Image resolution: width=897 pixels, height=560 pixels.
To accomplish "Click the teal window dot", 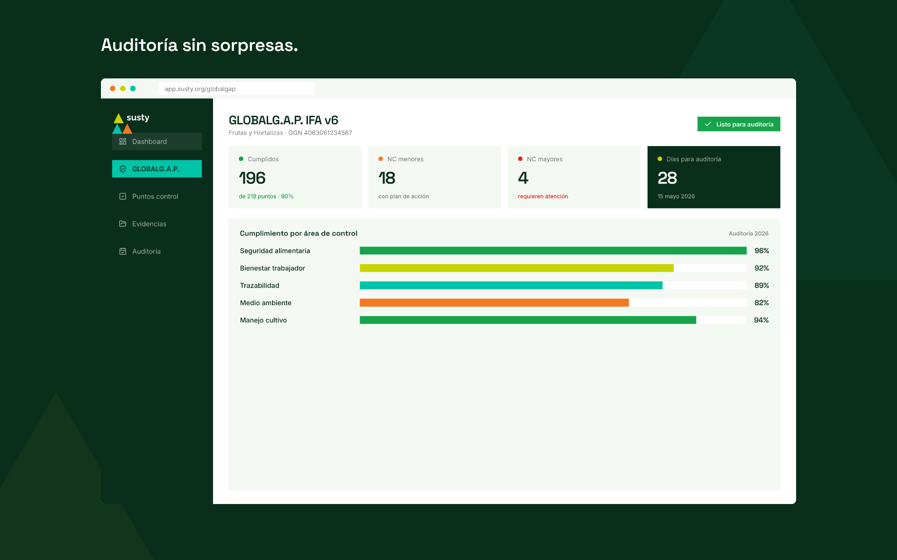I will (133, 89).
